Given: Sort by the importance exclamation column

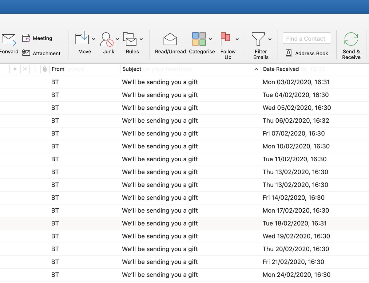Looking at the screenshot, I should coord(35,69).
